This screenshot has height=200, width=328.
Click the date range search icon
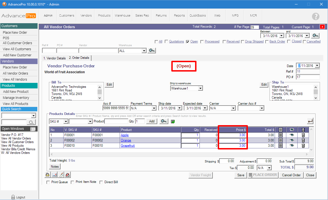[315, 36]
